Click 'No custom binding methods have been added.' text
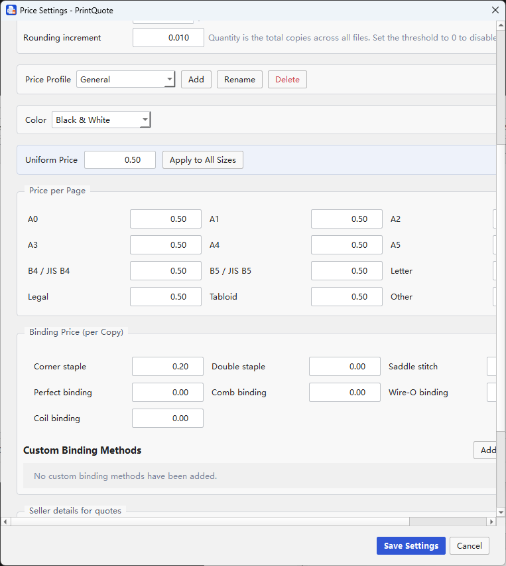 click(125, 476)
